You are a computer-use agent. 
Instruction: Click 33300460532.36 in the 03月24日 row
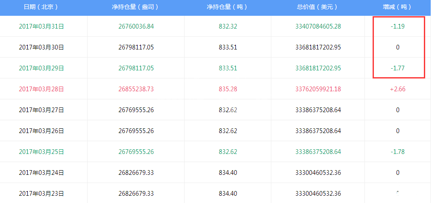pyautogui.click(x=318, y=173)
